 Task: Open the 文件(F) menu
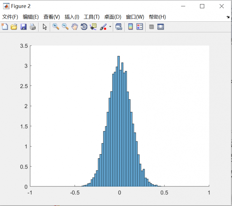(x=10, y=17)
